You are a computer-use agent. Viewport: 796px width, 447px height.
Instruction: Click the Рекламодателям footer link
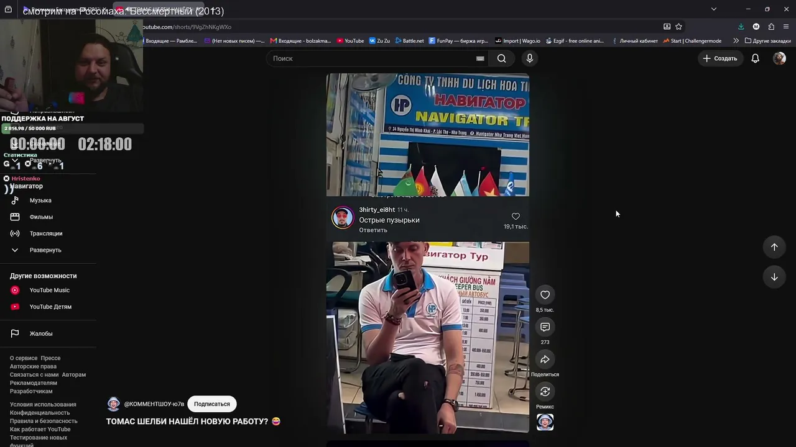[x=34, y=383]
